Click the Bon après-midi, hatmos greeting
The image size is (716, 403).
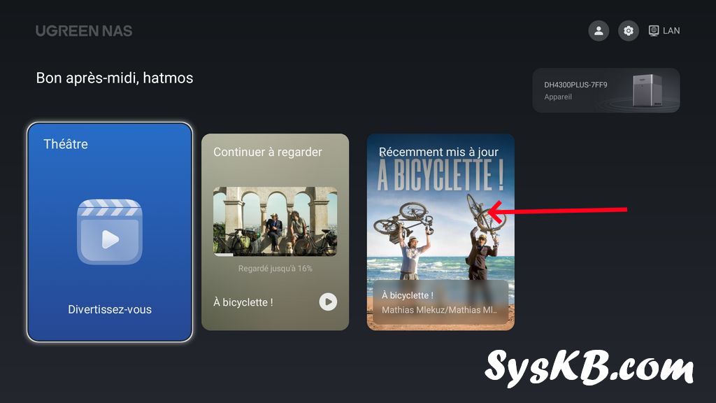pyautogui.click(x=115, y=78)
